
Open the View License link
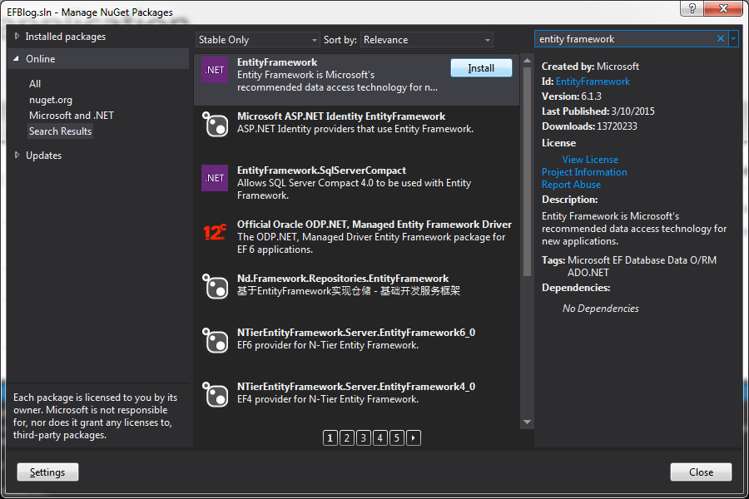[590, 160]
